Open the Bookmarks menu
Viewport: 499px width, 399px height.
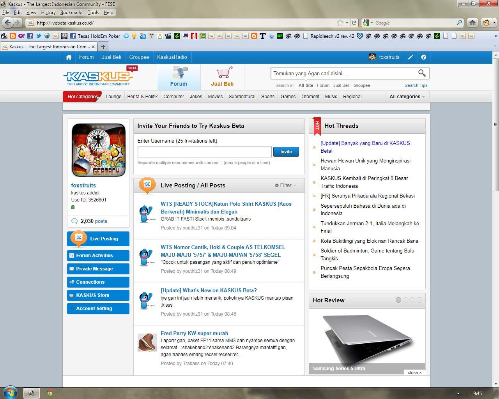(x=72, y=12)
